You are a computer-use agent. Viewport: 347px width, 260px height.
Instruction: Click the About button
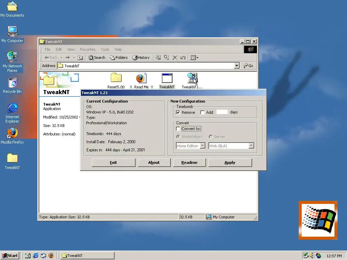154,162
